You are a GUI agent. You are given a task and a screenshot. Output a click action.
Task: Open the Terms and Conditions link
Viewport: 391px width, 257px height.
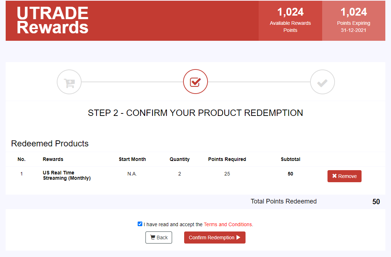[228, 224]
